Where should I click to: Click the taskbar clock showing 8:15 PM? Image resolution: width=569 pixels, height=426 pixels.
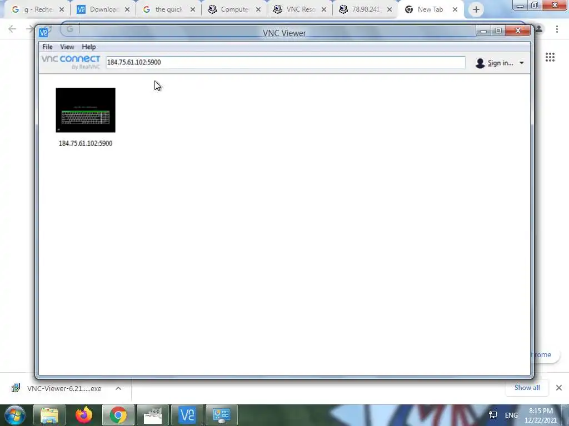541,415
